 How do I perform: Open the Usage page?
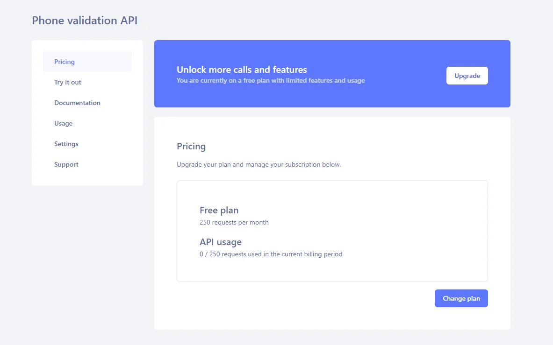[x=63, y=123]
